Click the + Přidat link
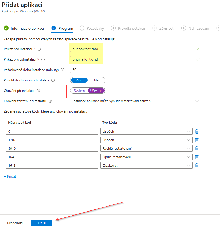Screen dimensions: 220x228 (x=10, y=177)
